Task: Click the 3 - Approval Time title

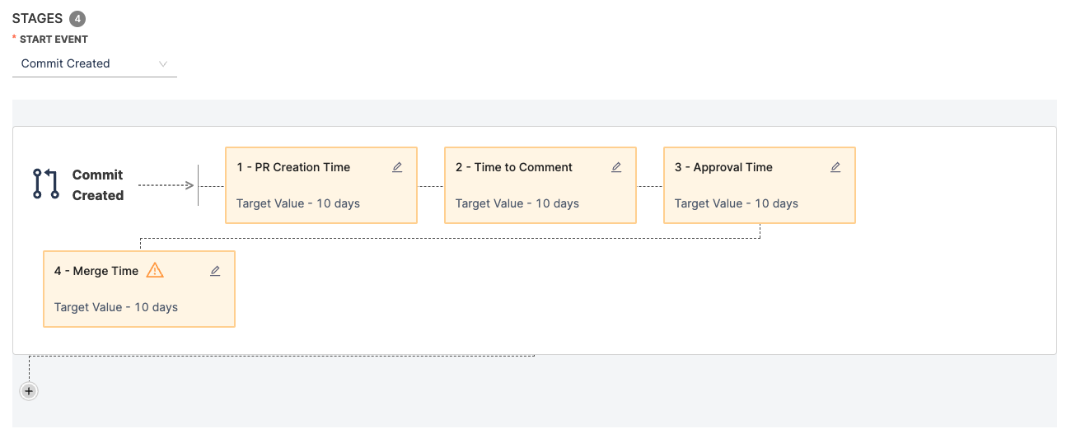Action: pyautogui.click(x=723, y=167)
